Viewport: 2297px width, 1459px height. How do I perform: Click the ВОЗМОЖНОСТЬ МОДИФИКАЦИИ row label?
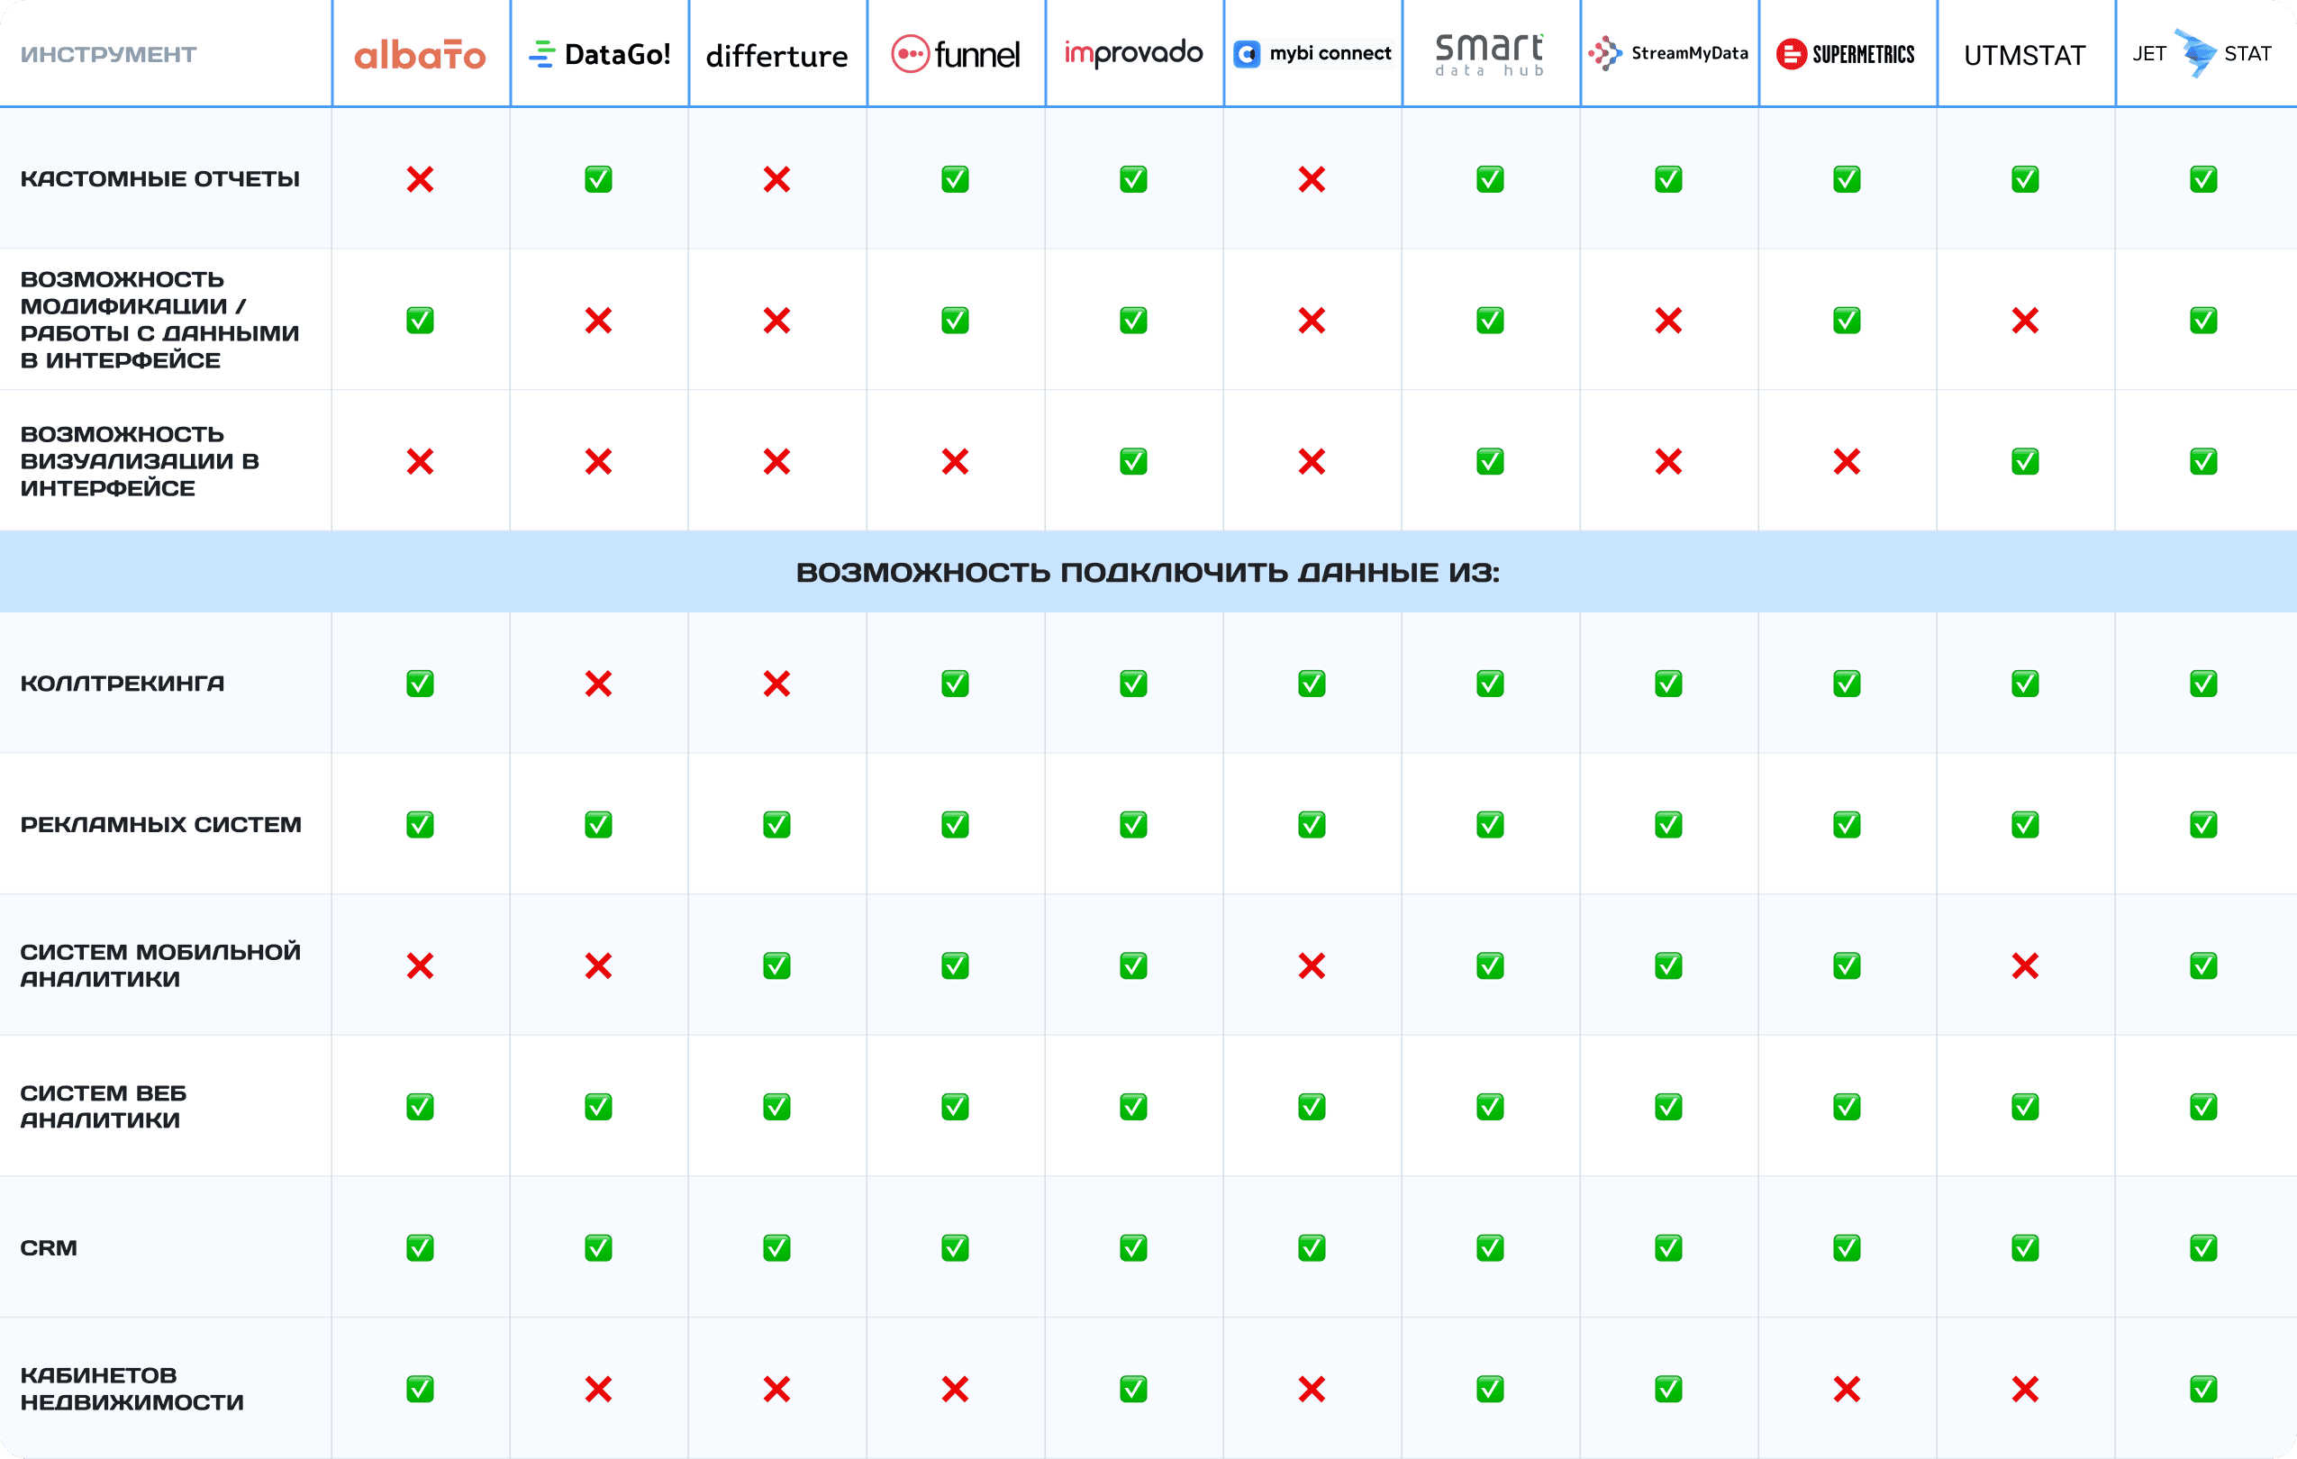click(x=159, y=320)
